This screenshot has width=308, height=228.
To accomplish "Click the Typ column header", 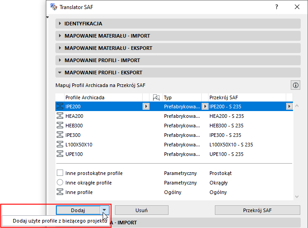I will (x=182, y=97).
